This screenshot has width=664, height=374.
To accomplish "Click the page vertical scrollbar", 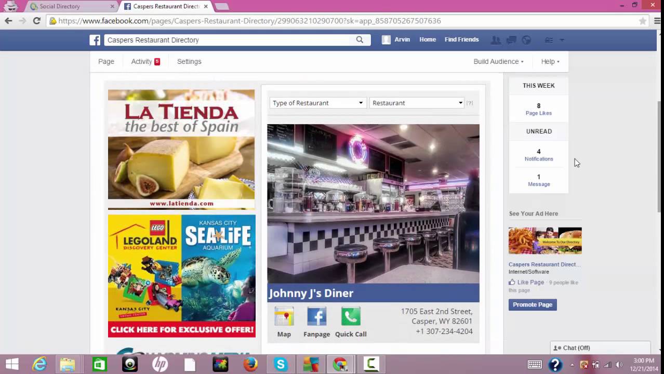I will point(660,156).
